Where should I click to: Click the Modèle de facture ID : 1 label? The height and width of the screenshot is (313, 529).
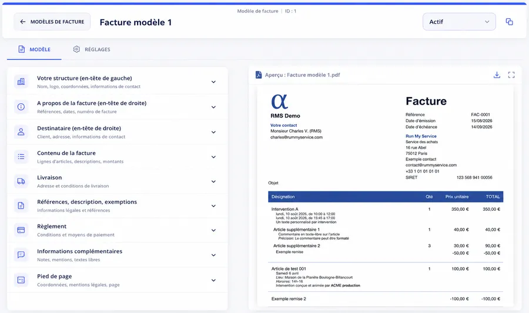[266, 11]
